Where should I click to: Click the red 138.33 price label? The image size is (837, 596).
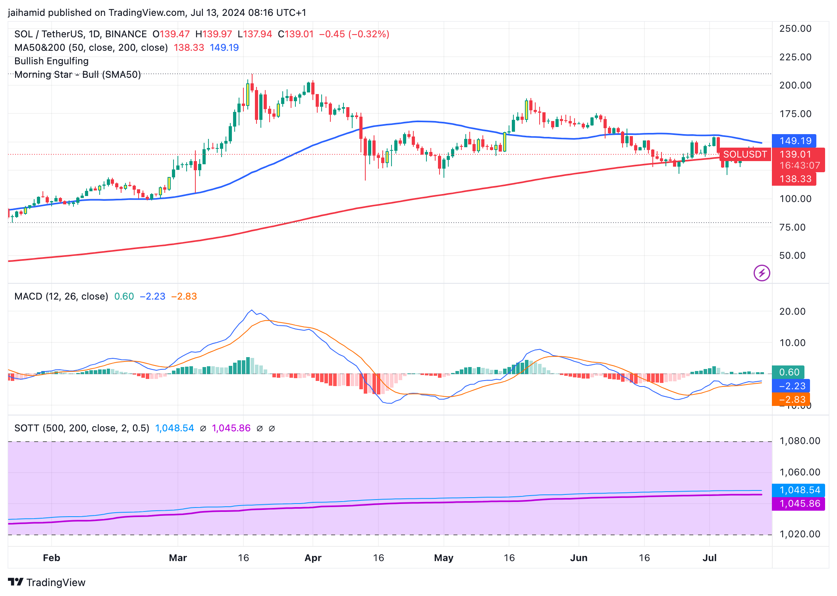pyautogui.click(x=794, y=179)
